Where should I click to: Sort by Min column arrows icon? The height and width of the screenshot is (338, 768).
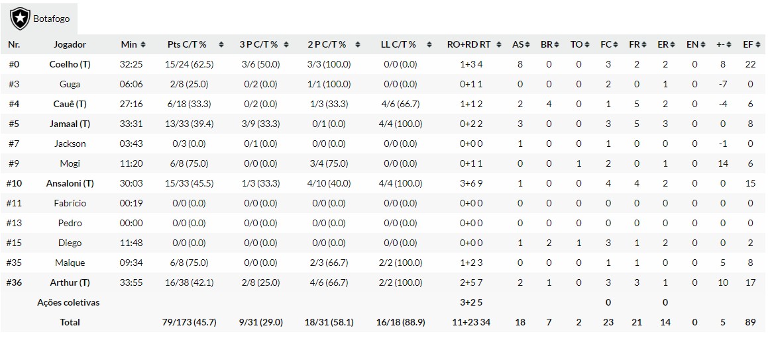pyautogui.click(x=144, y=45)
